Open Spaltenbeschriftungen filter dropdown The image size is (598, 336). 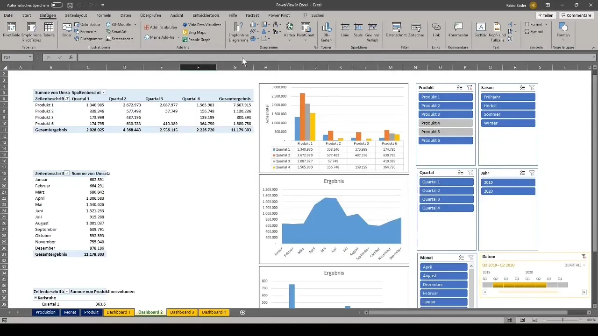pos(104,92)
